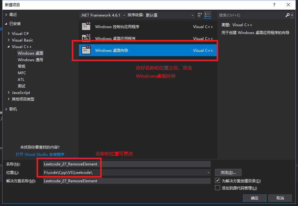Select 测试 category

tap(22, 86)
